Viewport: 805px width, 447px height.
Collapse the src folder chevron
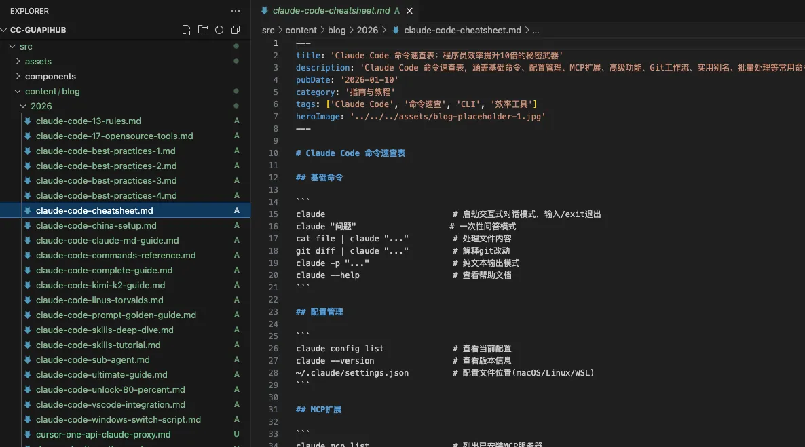tap(12, 46)
